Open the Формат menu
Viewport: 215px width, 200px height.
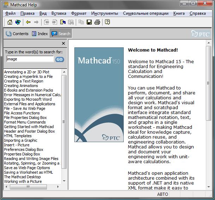pos(79,13)
